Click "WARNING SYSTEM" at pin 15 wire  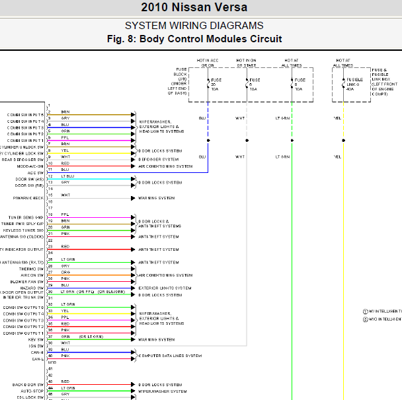157,198
